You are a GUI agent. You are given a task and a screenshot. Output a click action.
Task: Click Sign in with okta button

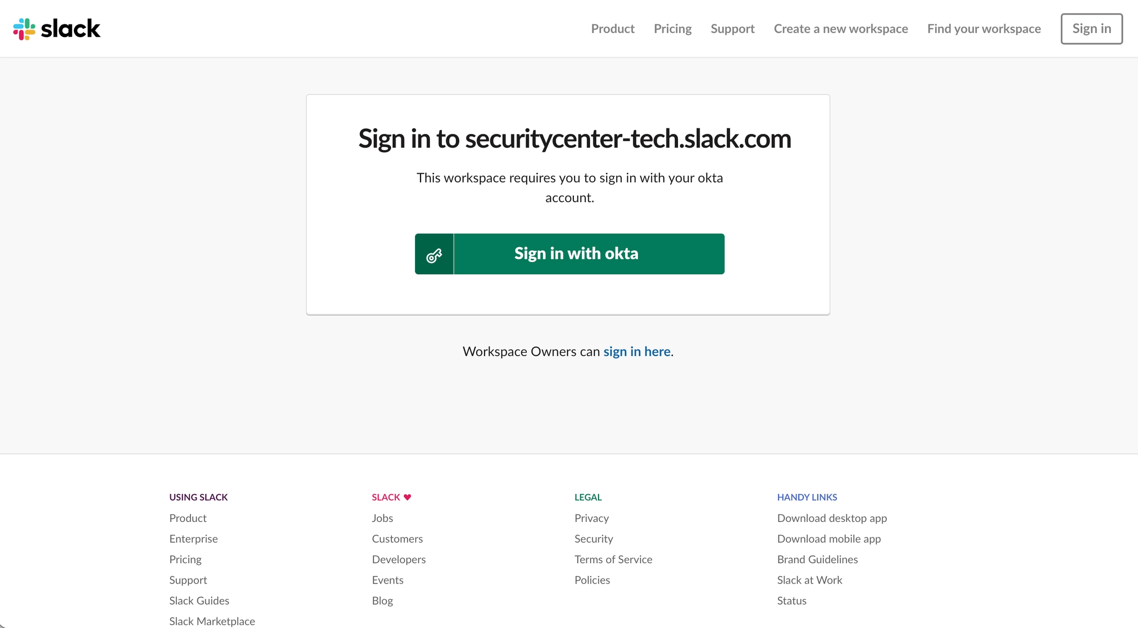570,254
